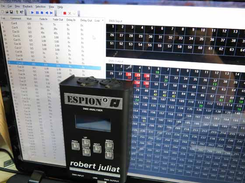Click the red Stop square icon
This screenshot has width=245, height=183.
(x=65, y=13)
